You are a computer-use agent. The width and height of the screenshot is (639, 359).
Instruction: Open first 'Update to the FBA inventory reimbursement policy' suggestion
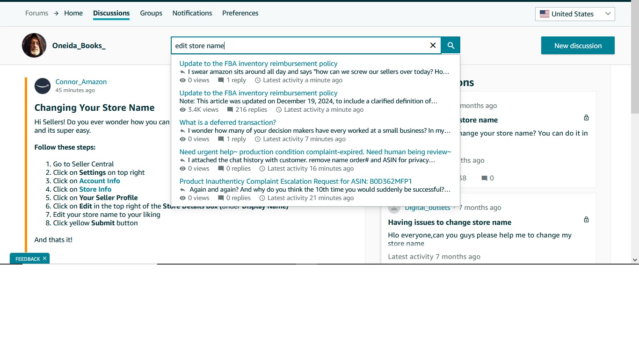(258, 64)
